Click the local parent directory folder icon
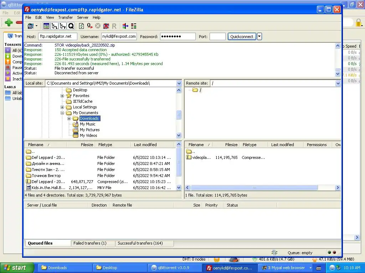 click(x=29, y=151)
